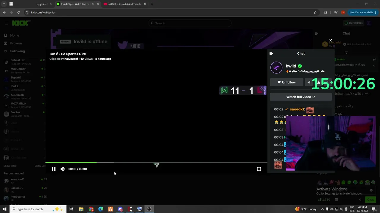The image size is (380, 213).
Task: Share the clip via share icon
Action: click(309, 82)
